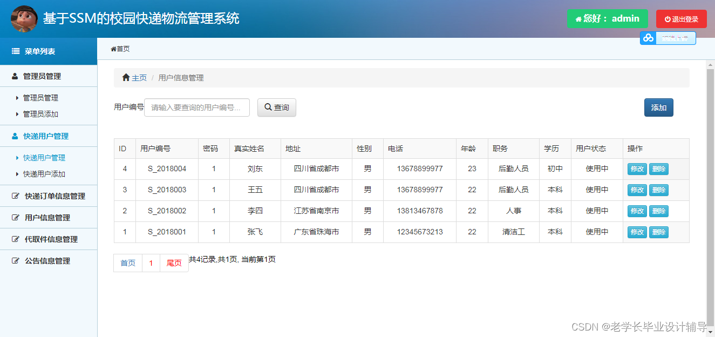Click 删除 for user S_2018003
Image resolution: width=715 pixels, height=337 pixels.
click(659, 190)
